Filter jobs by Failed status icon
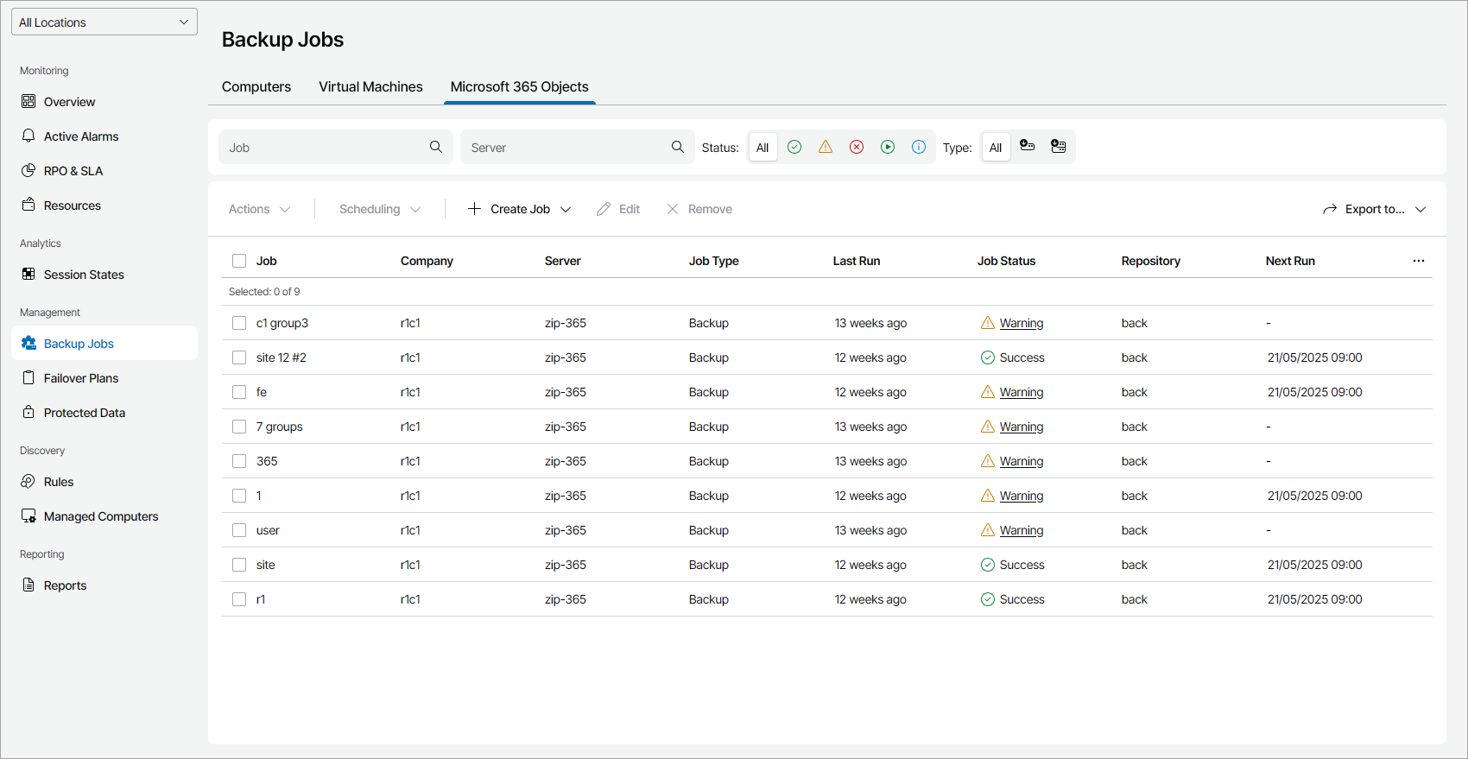Screen dimensions: 1468x759 pyautogui.click(x=857, y=148)
